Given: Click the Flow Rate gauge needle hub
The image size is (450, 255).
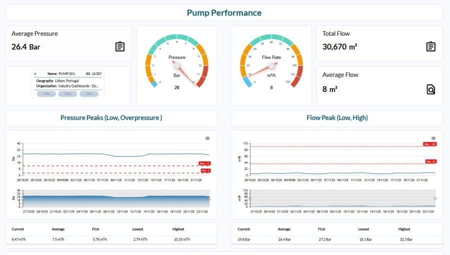Looking at the screenshot, I should pos(271,65).
